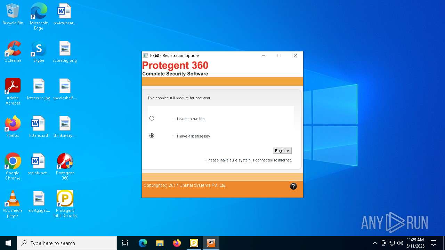Image resolution: width=445 pixels, height=250 pixels.
Task: Open the Microsoft Edge desktop shortcut
Action: point(39,17)
